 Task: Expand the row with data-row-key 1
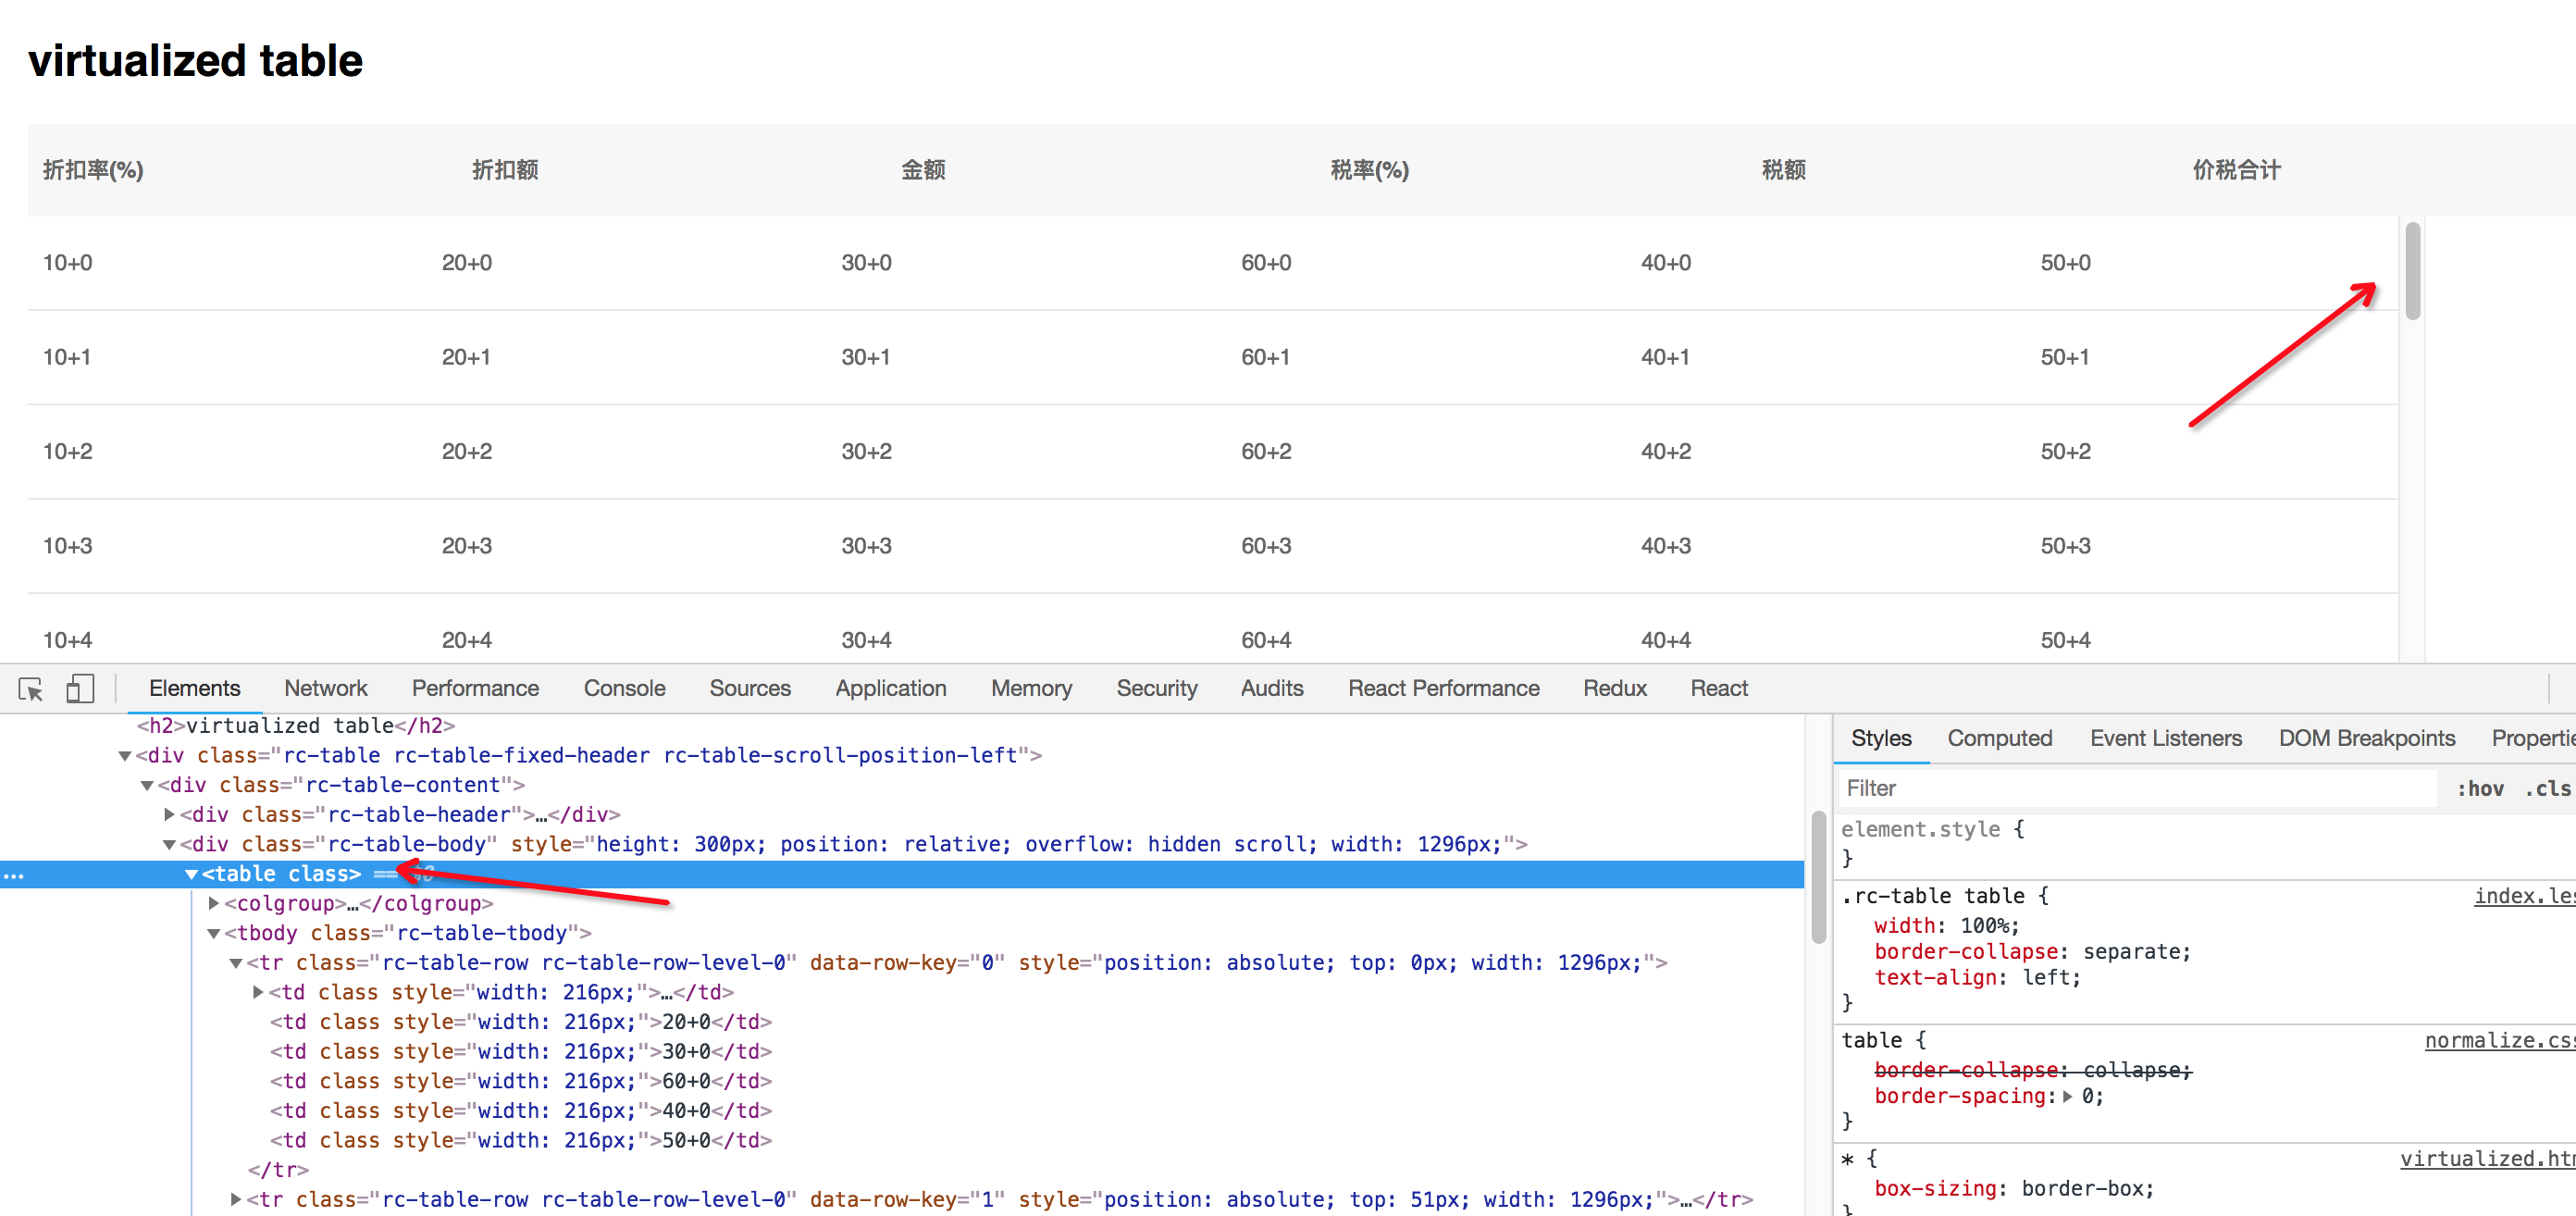[x=236, y=1199]
